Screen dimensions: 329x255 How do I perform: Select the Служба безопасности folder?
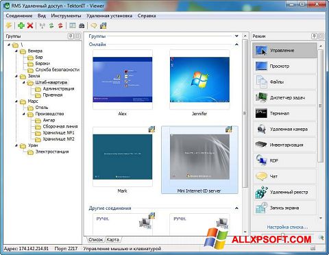coord(58,70)
